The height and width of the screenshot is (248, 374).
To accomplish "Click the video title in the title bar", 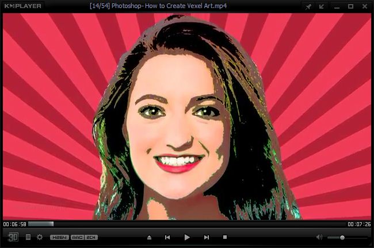I will (x=158, y=6).
